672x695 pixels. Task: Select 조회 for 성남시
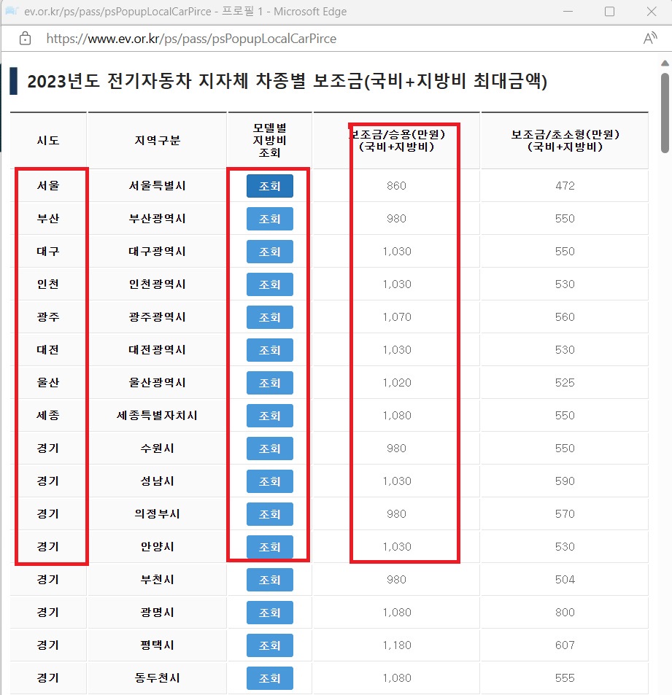(x=270, y=481)
